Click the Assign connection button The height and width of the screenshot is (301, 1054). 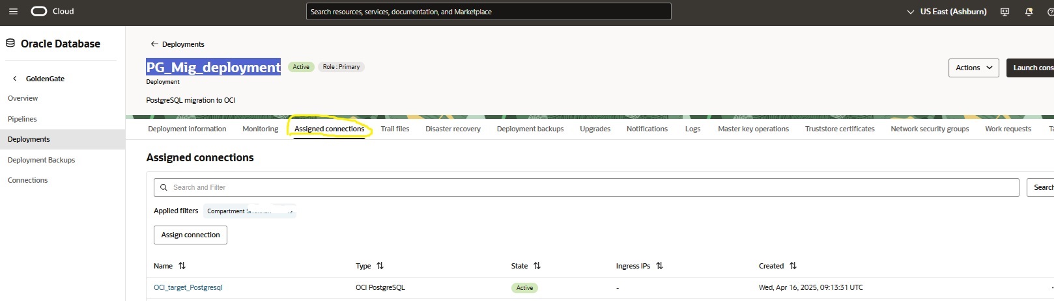[190, 235]
